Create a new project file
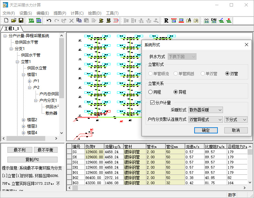 (6, 20)
